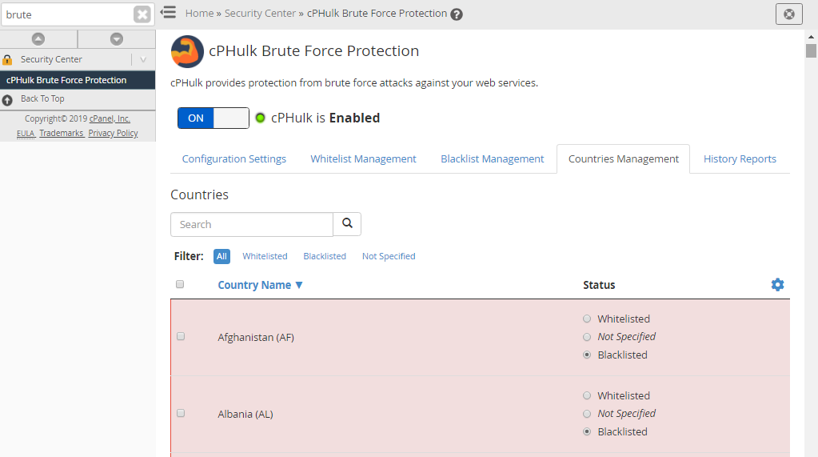
Task: Click the Security Center lock icon
Action: pyautogui.click(x=7, y=59)
